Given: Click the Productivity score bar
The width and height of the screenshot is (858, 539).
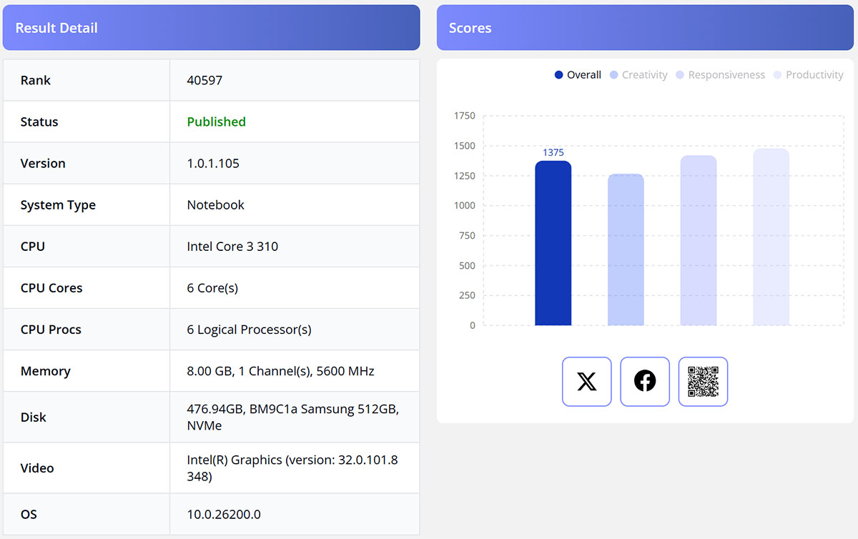Looking at the screenshot, I should pos(771,237).
